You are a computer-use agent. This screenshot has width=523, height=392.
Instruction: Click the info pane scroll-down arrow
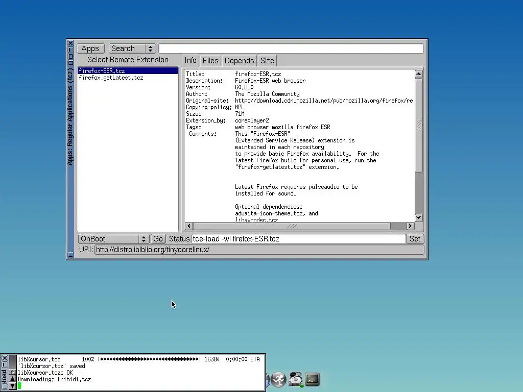pos(419,217)
